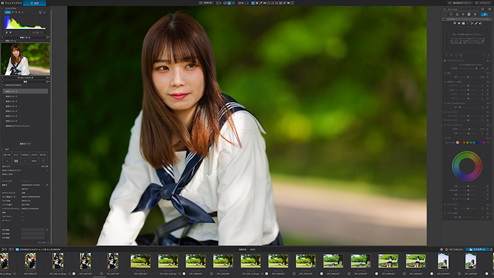Click the navigator preview thumbnail
The width and height of the screenshot is (494, 278).
25,59
